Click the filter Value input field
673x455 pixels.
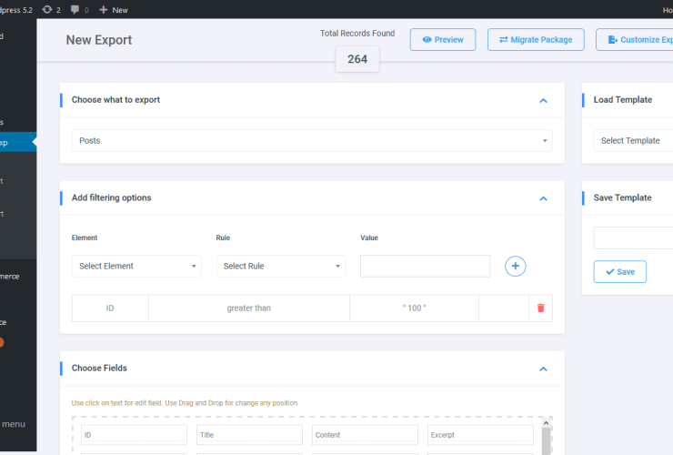[x=425, y=266]
